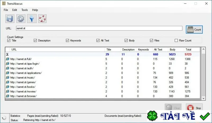Click the loading spinner in the status bar

[x=4, y=117]
